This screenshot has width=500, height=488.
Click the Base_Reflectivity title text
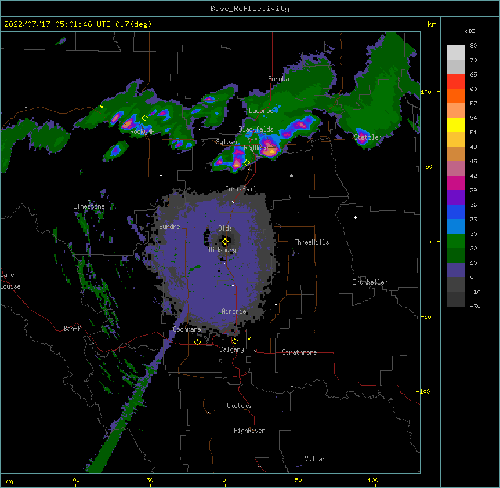point(250,9)
